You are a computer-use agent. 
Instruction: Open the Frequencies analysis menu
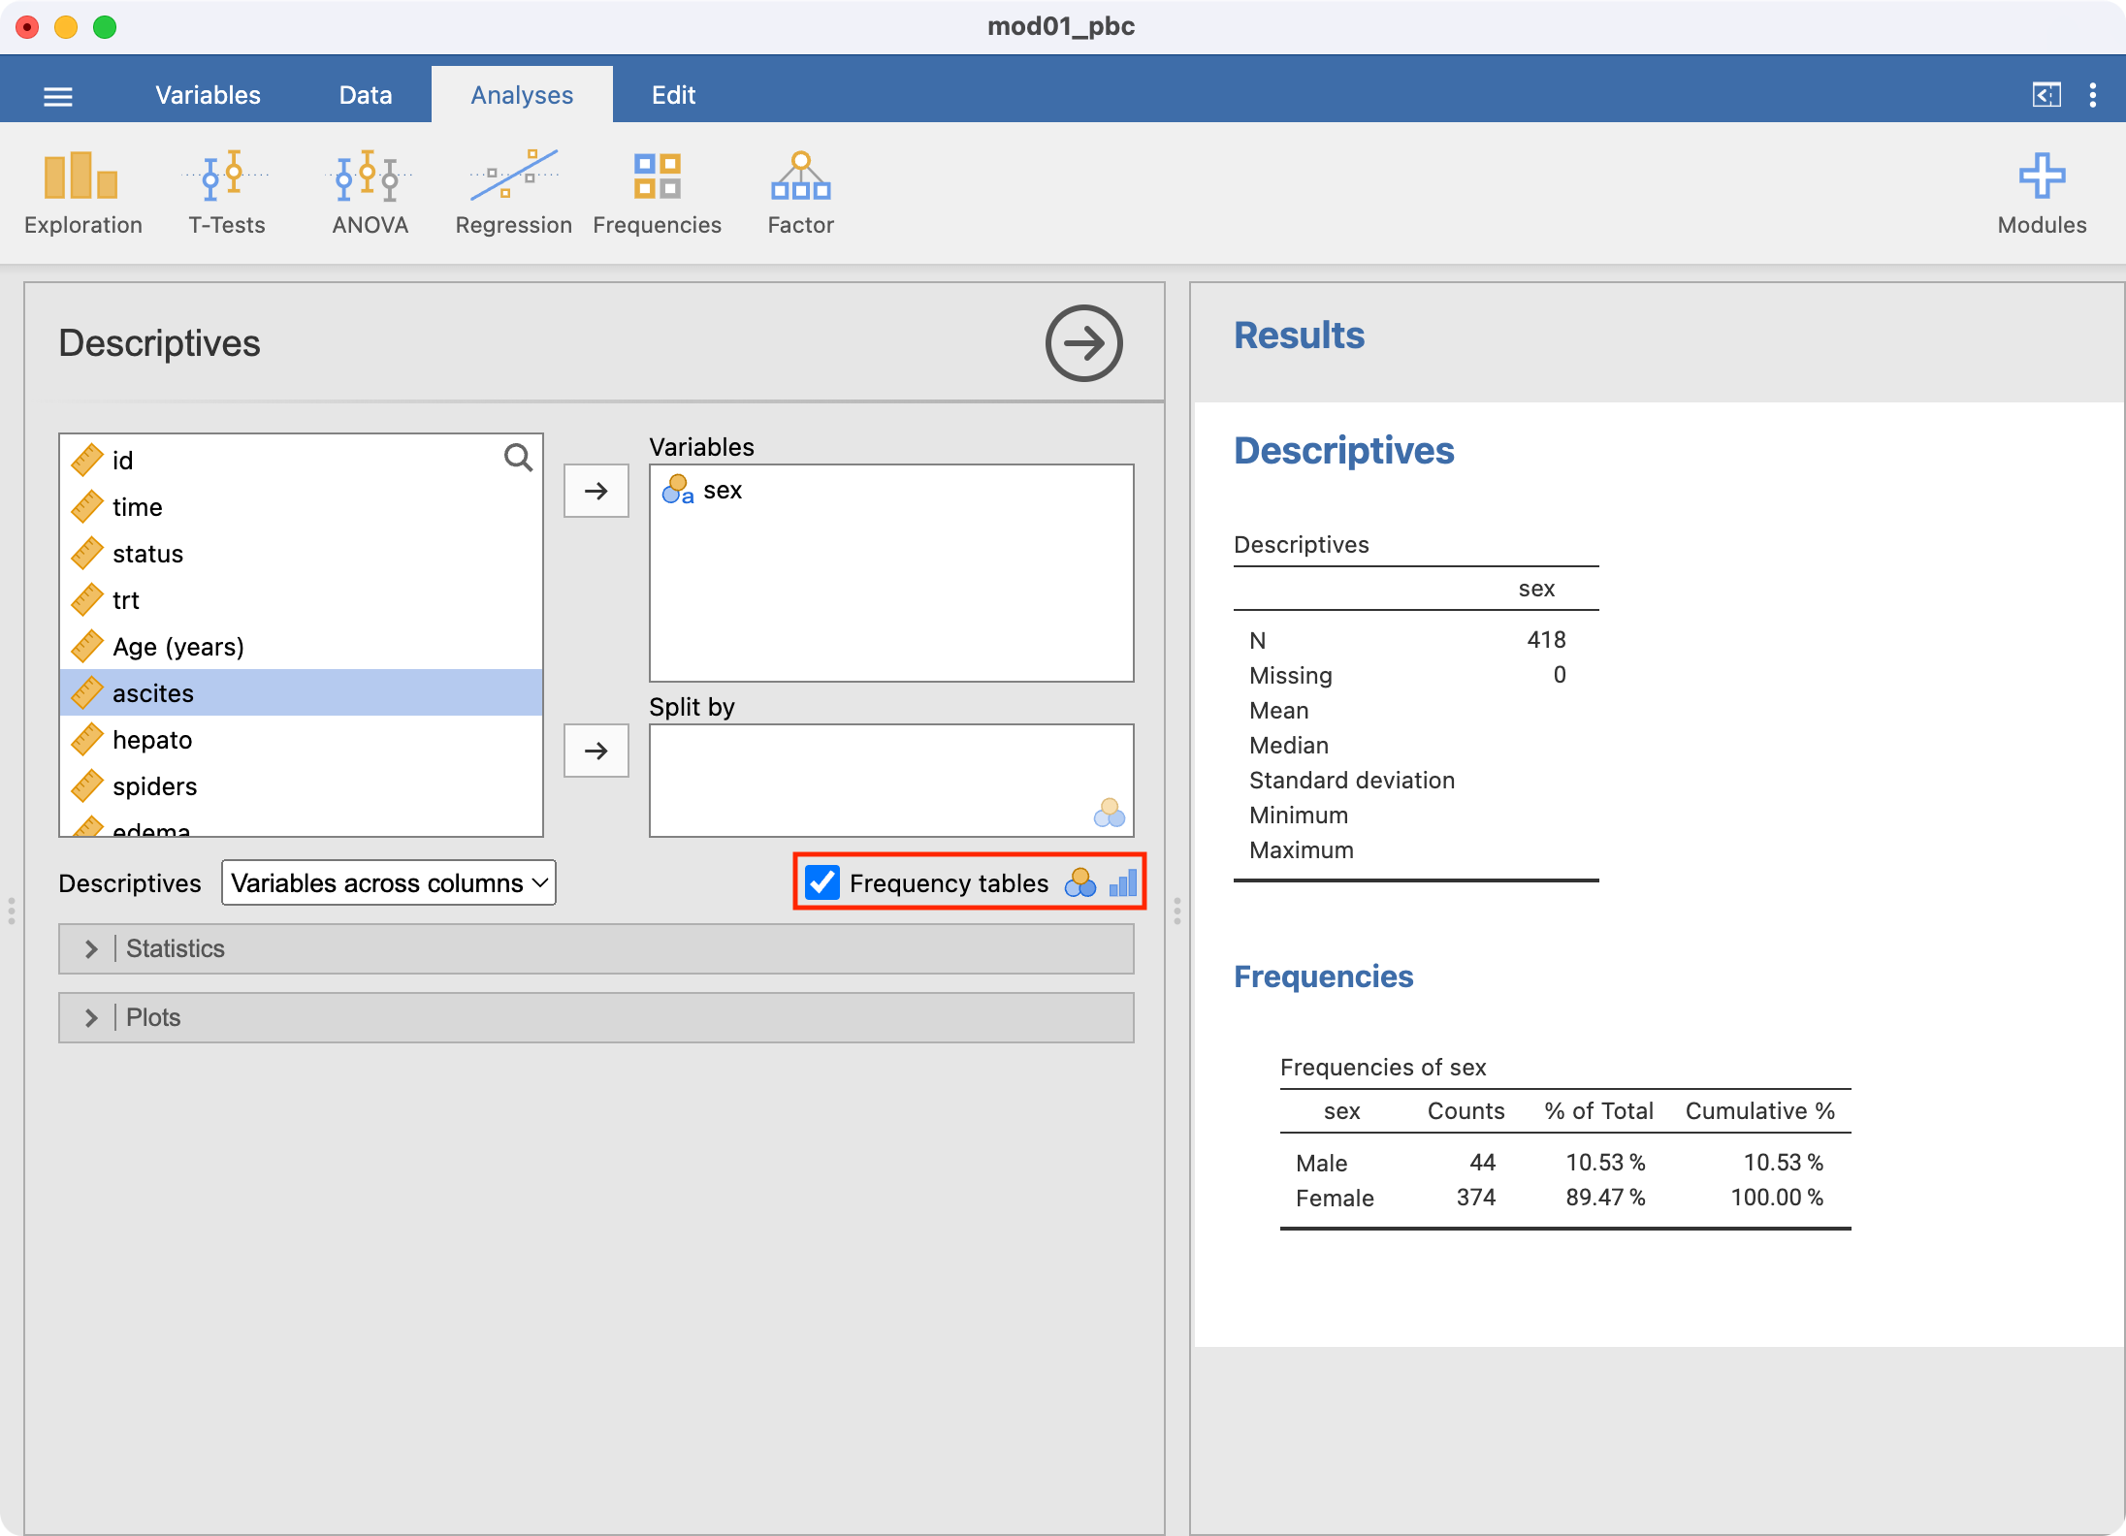(x=657, y=194)
